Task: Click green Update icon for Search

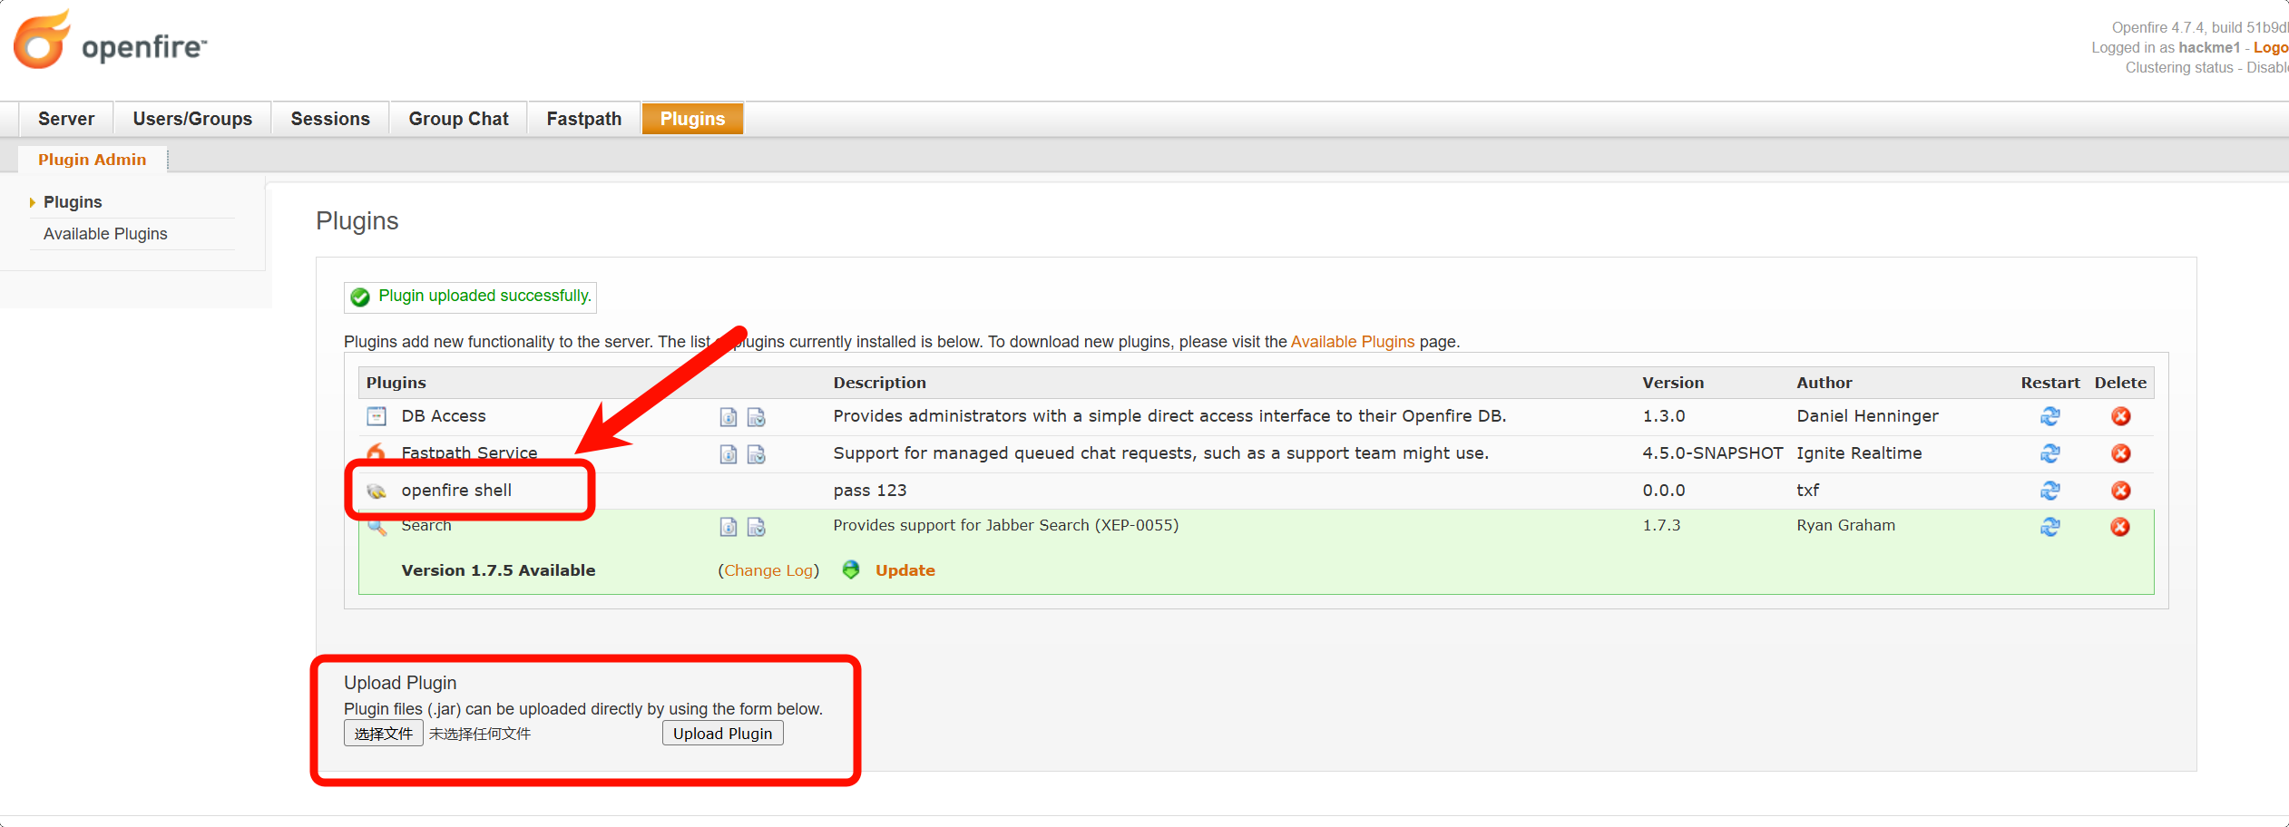Action: click(x=851, y=570)
